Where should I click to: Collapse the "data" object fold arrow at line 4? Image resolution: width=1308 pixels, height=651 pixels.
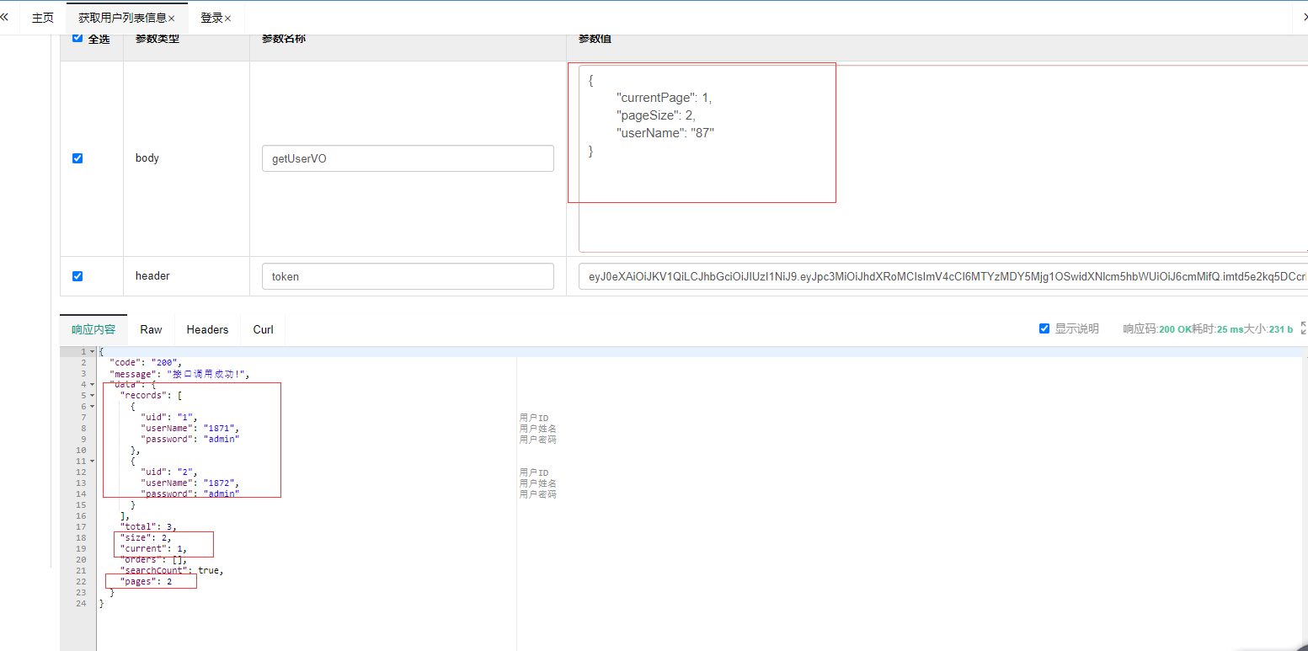click(x=92, y=384)
